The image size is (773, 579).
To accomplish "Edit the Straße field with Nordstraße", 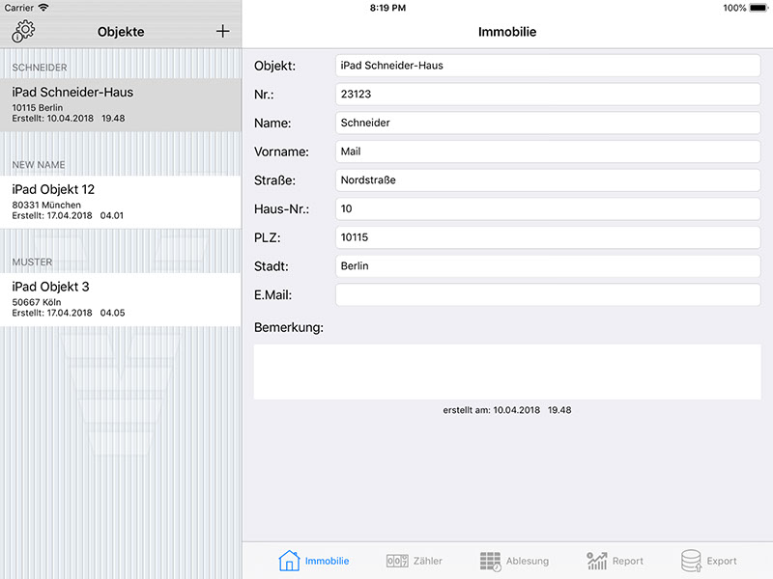I will [547, 180].
